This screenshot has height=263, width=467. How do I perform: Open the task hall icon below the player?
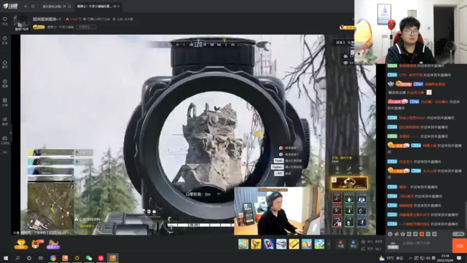53,244
